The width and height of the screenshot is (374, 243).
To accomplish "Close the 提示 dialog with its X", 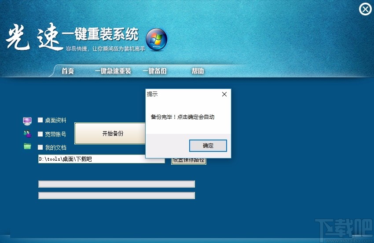I will [x=224, y=94].
